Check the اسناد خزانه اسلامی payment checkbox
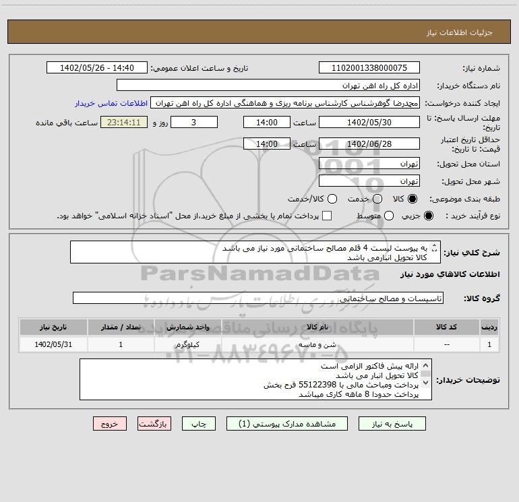 click(x=327, y=216)
